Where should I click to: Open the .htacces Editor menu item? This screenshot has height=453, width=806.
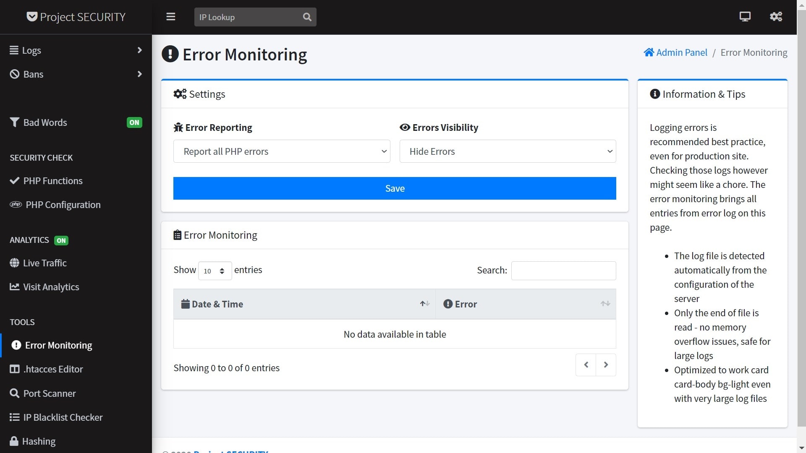pos(53,369)
